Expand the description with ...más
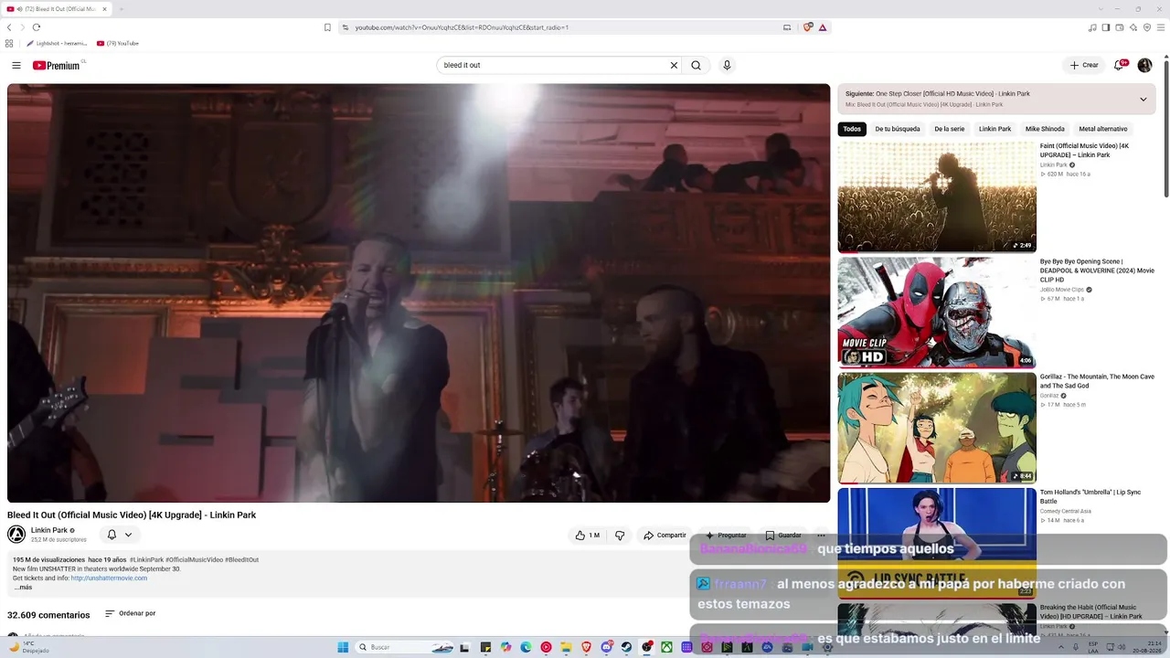The image size is (1170, 658). (23, 587)
